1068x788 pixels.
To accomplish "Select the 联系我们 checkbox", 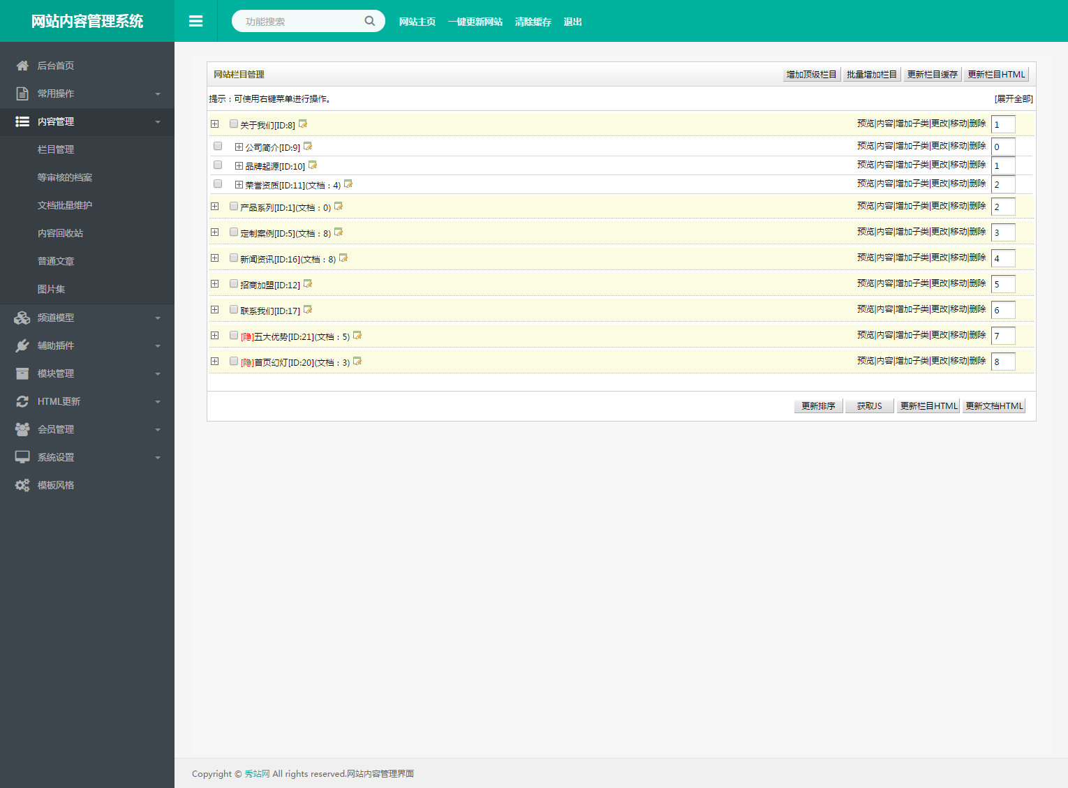I will point(234,310).
